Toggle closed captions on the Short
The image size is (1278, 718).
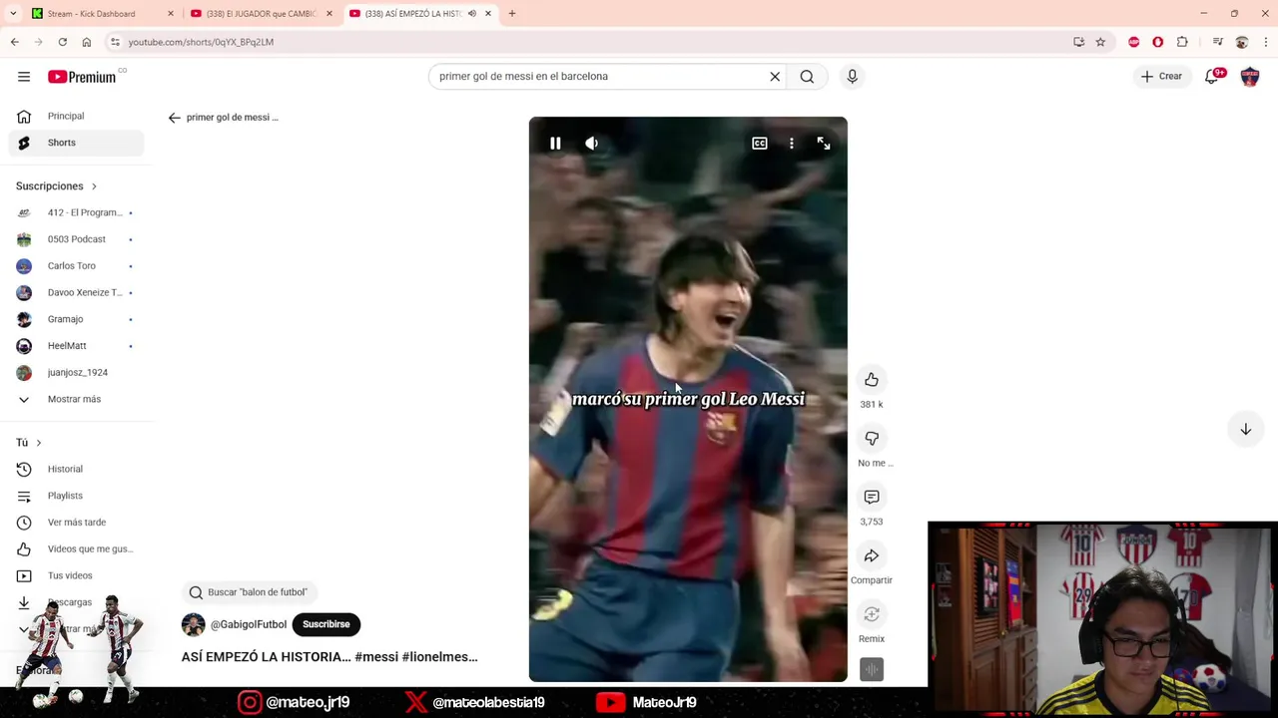pos(760,144)
